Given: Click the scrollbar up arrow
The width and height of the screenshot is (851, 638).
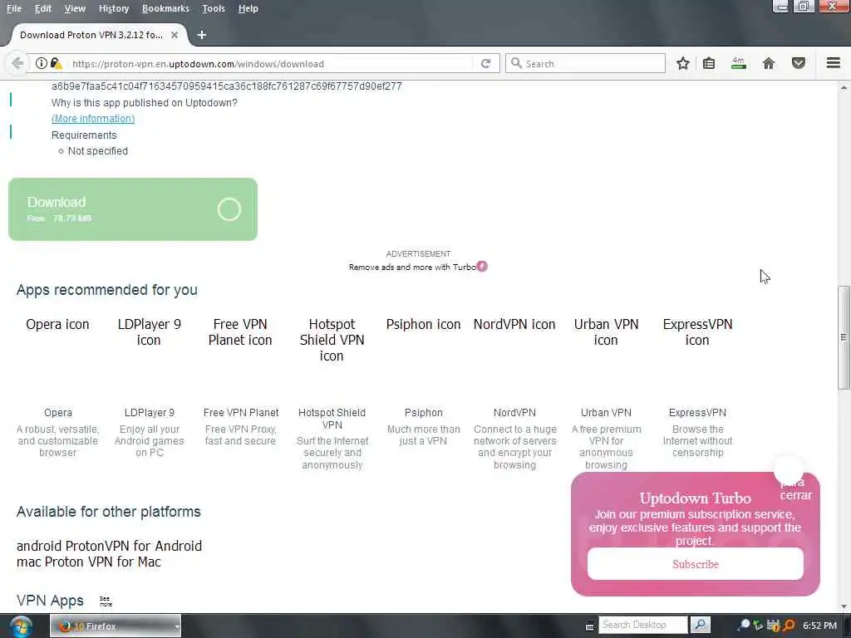Looking at the screenshot, I should (844, 87).
